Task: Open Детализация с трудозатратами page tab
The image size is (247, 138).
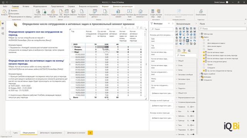Action: click(51, 133)
